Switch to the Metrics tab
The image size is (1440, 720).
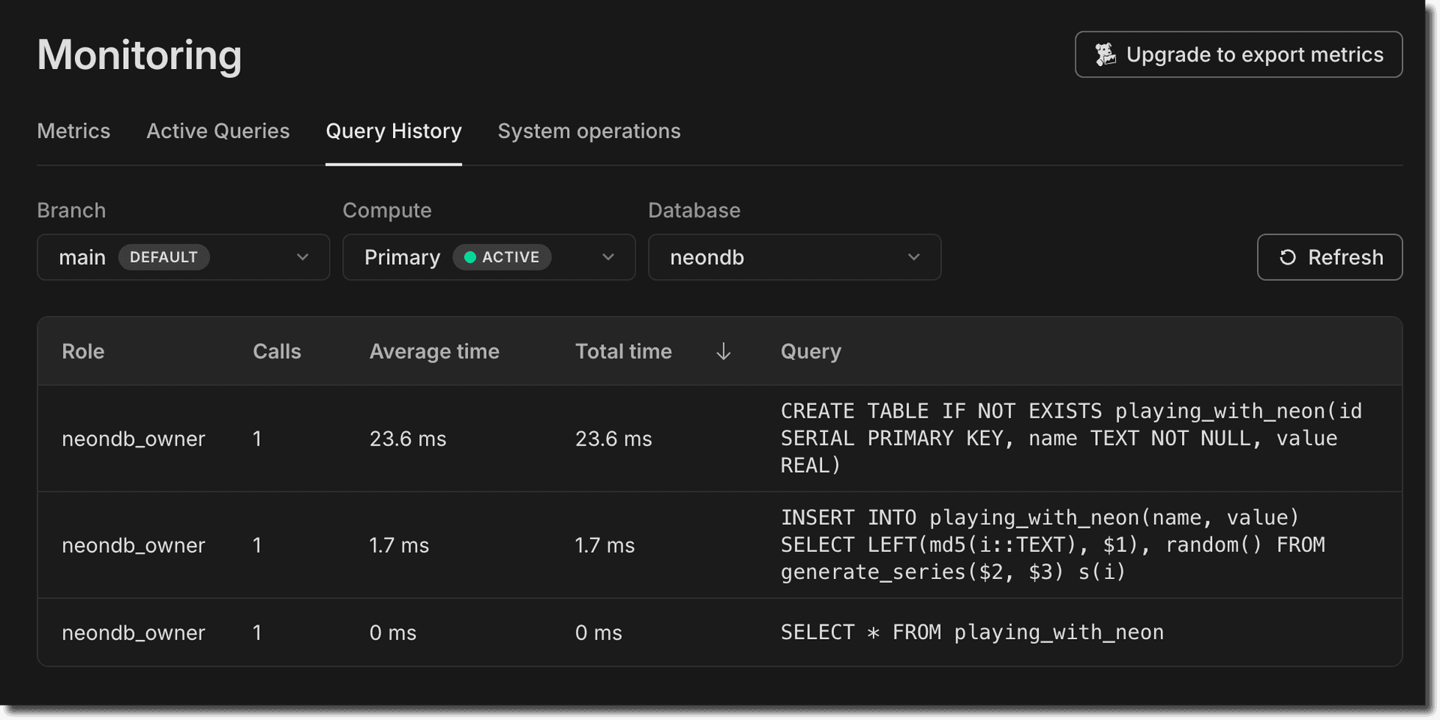point(73,131)
